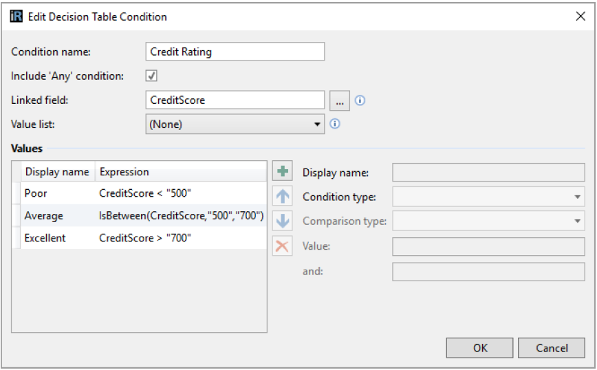Click the ellipsis browse button for Linked field

[x=340, y=100]
